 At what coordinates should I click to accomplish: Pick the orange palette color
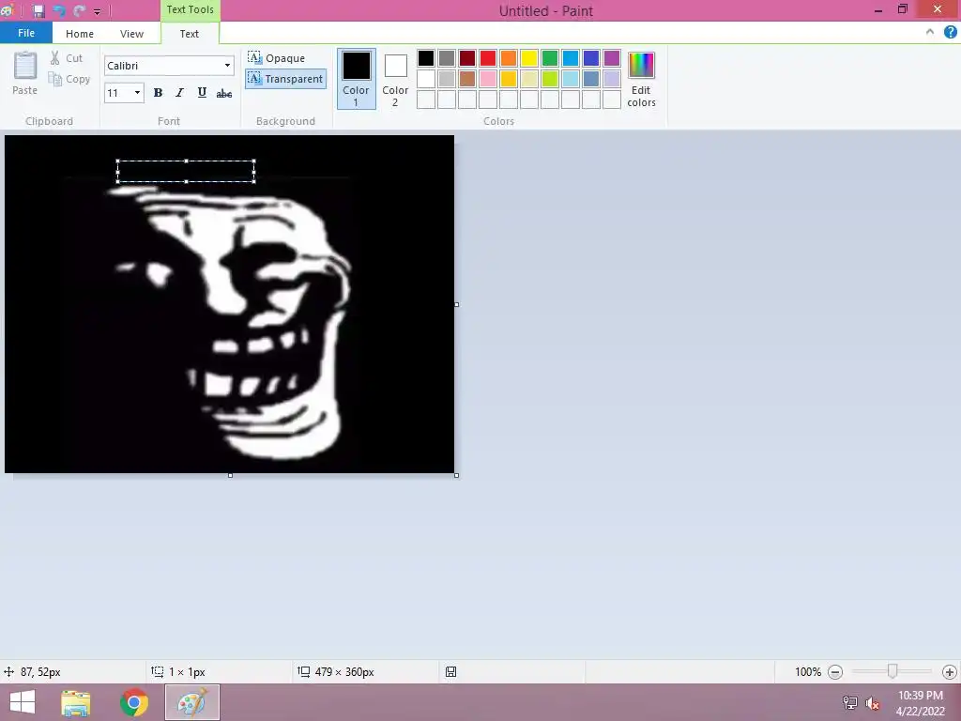coord(509,58)
